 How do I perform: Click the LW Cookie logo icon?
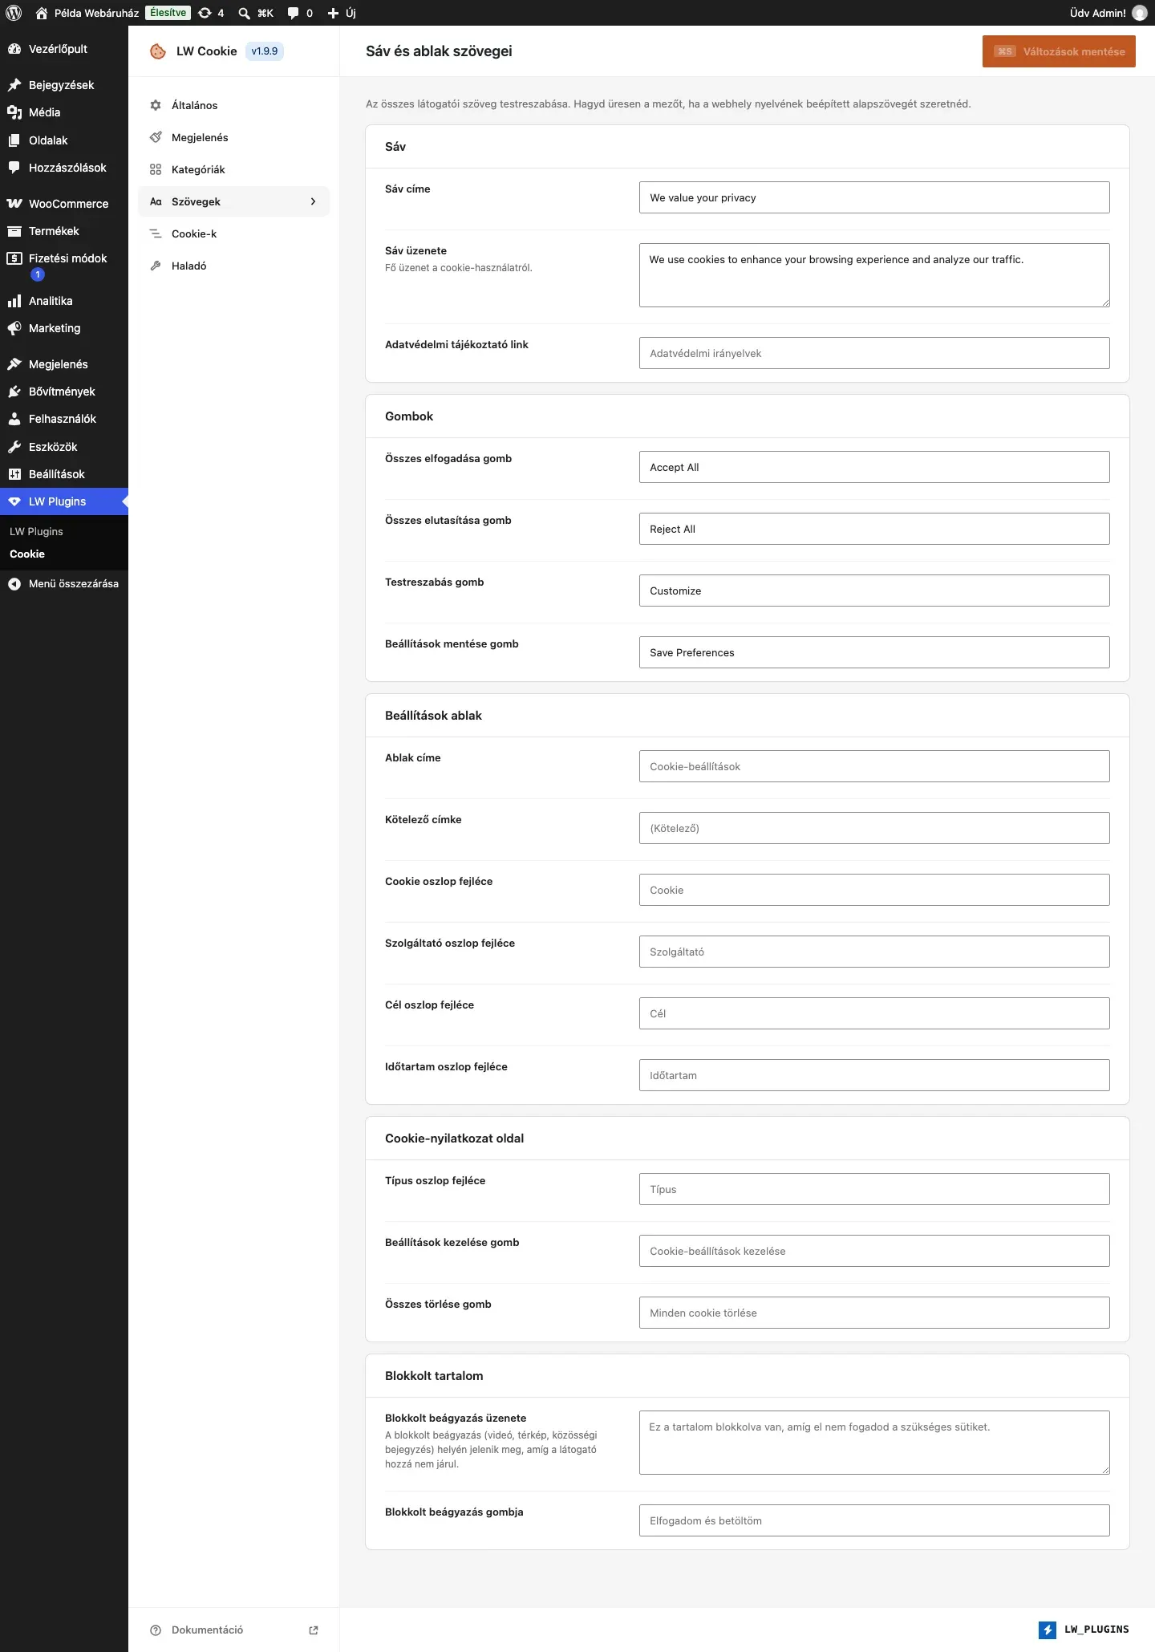[158, 51]
